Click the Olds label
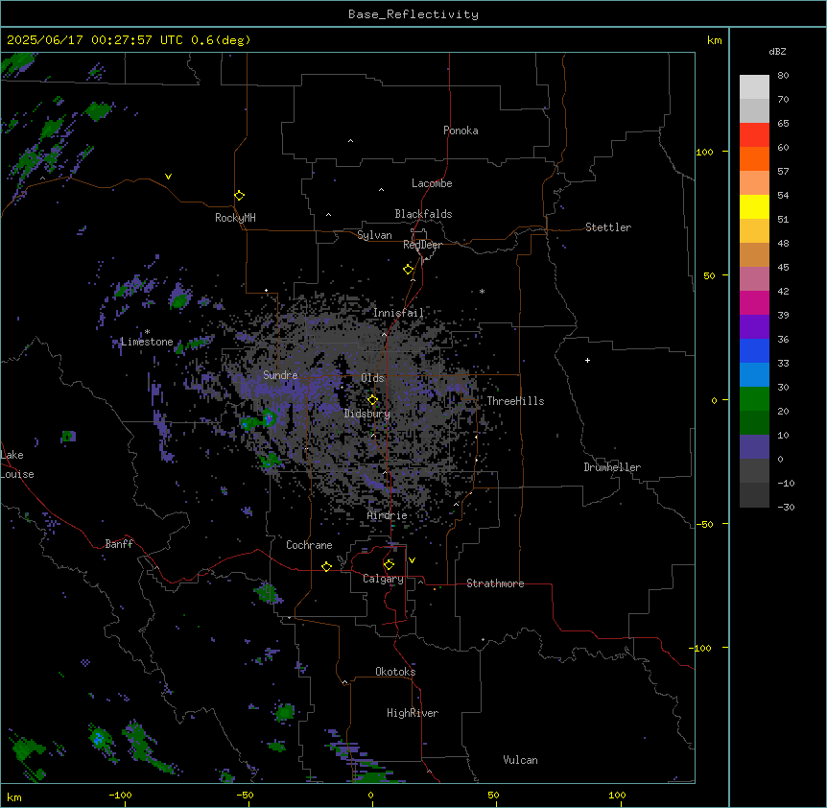 (x=372, y=378)
